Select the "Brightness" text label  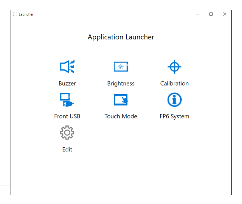click(121, 84)
